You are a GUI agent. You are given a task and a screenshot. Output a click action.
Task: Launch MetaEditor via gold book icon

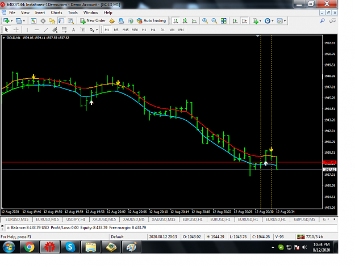click(112, 21)
